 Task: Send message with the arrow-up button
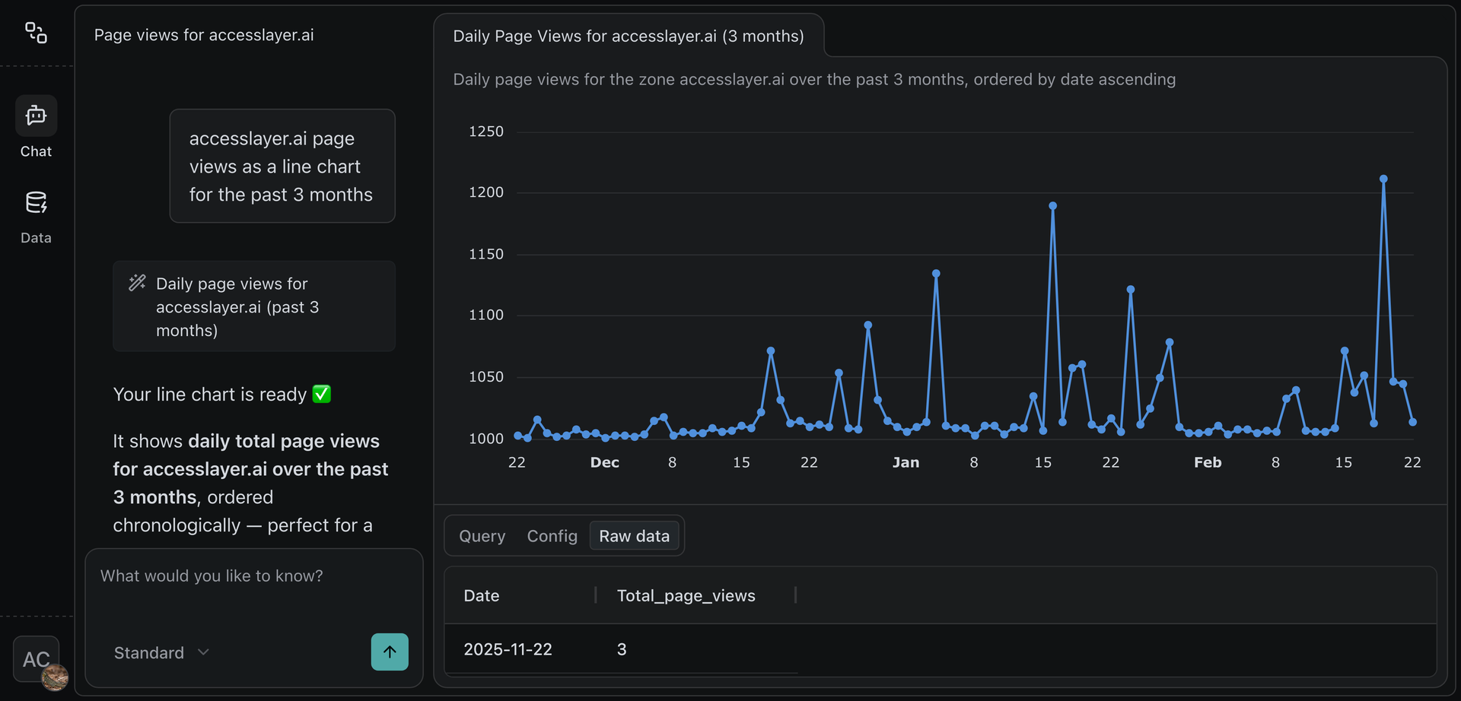coord(390,652)
